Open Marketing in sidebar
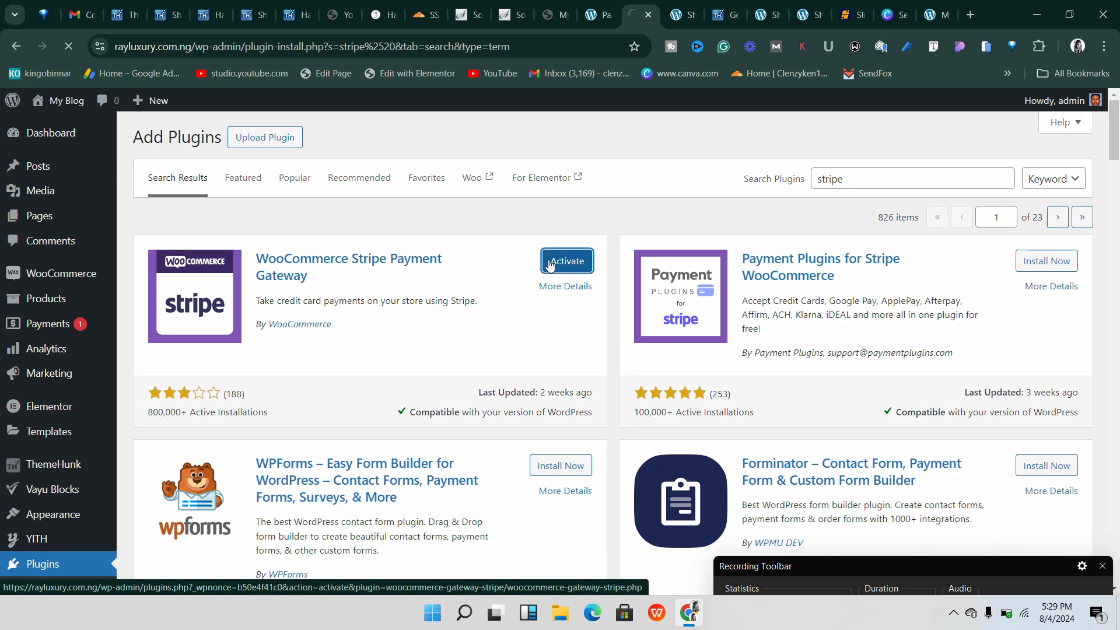The image size is (1120, 630). (49, 373)
